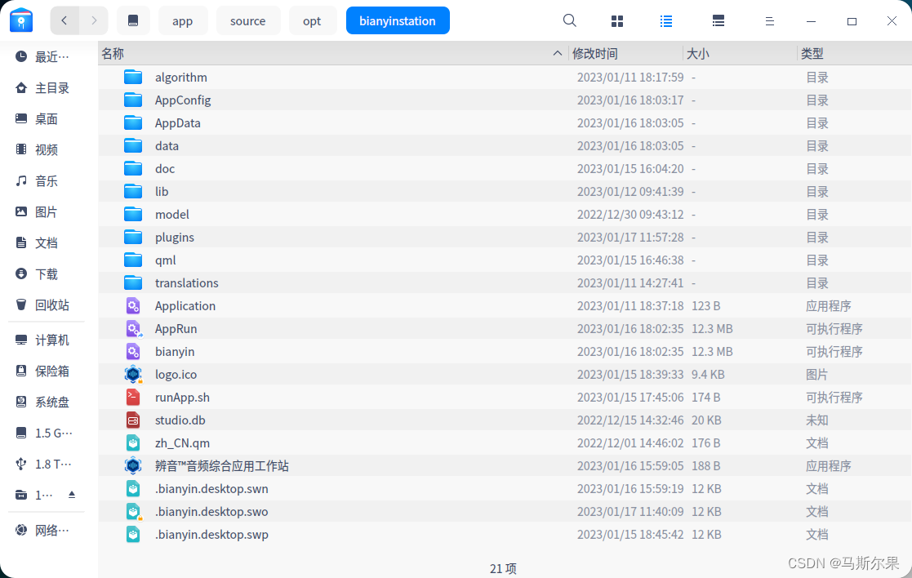Open the 图片 pictures folder

click(45, 211)
